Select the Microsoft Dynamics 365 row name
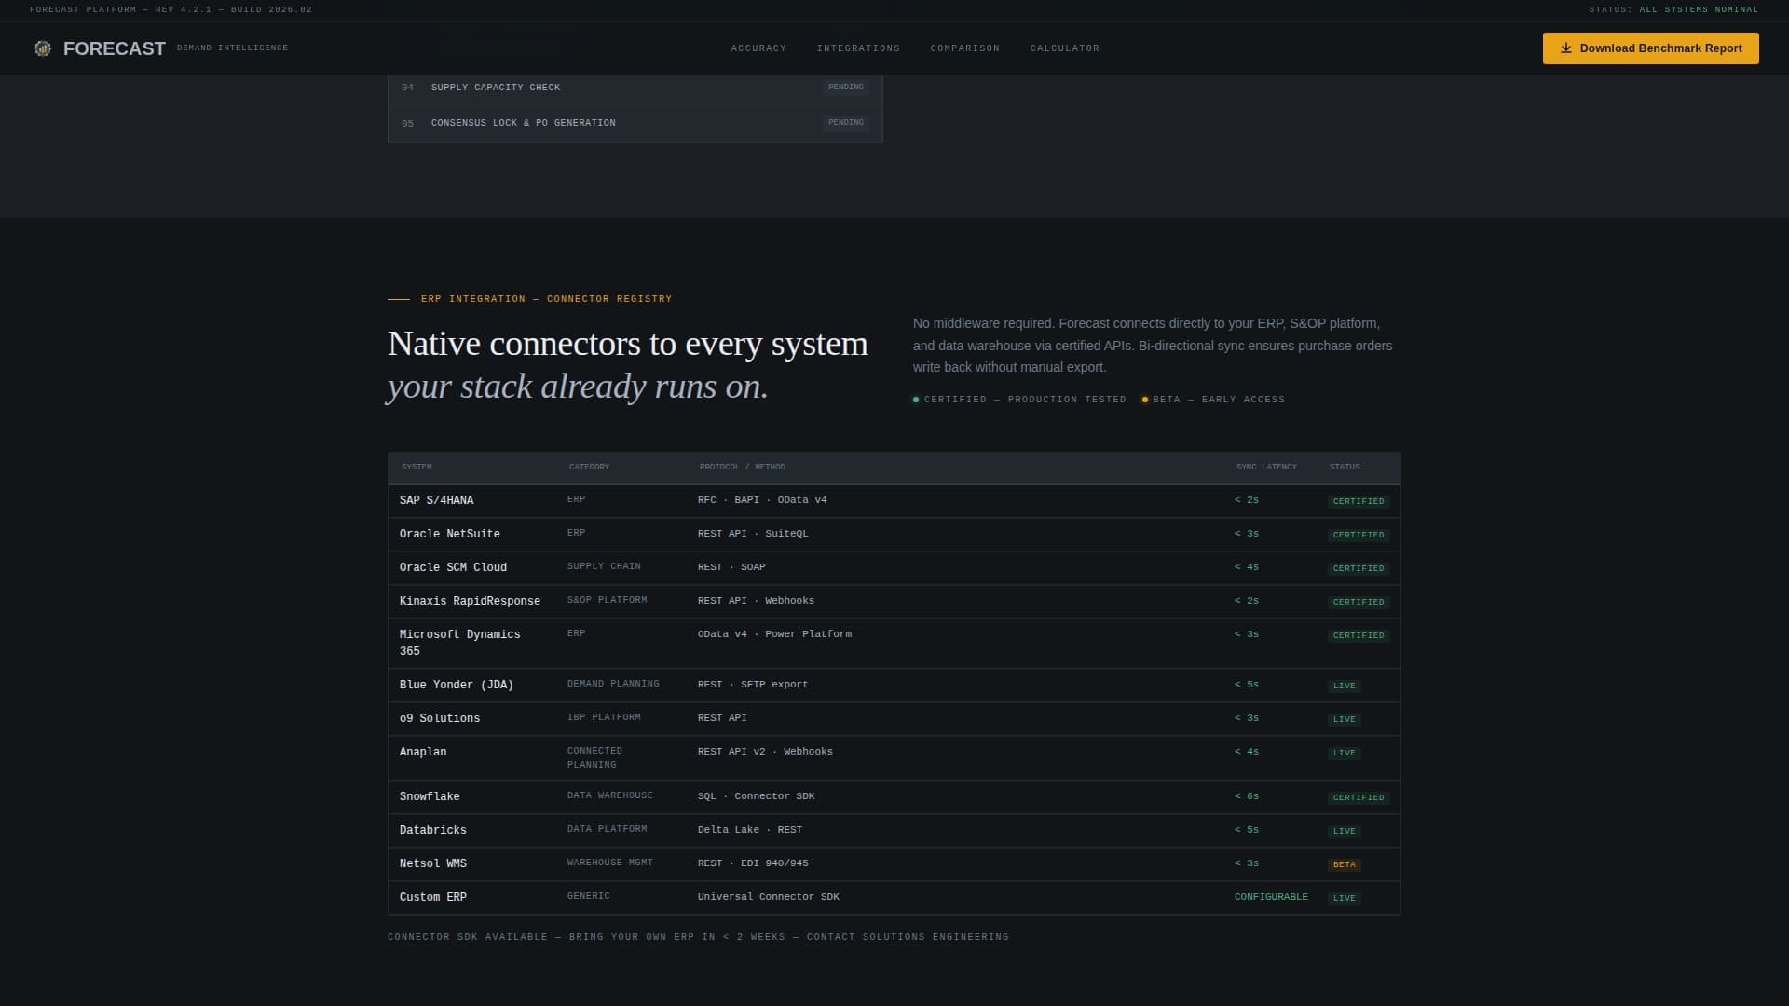This screenshot has width=1789, height=1006. 459,643
